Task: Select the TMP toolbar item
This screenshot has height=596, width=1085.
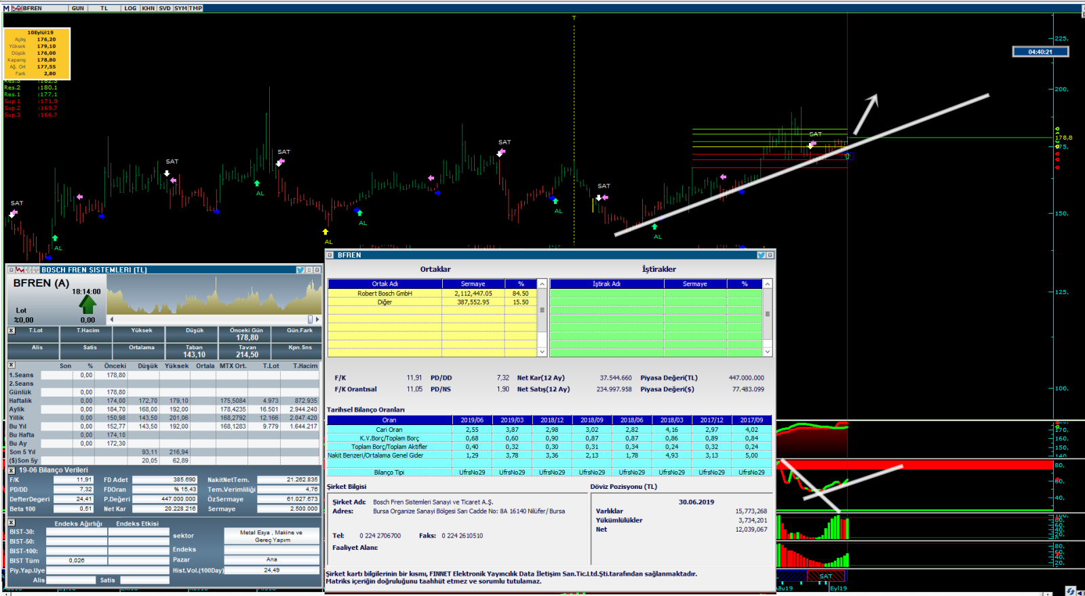Action: [195, 8]
